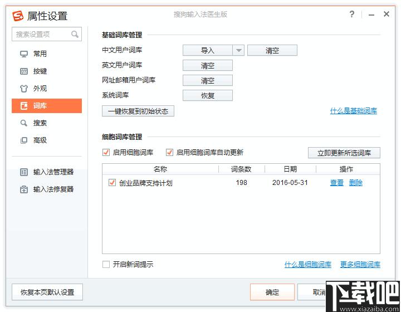Click the 搜索 magnifier icon in sidebar
Viewport: 401px width, 312px height.
click(x=24, y=123)
